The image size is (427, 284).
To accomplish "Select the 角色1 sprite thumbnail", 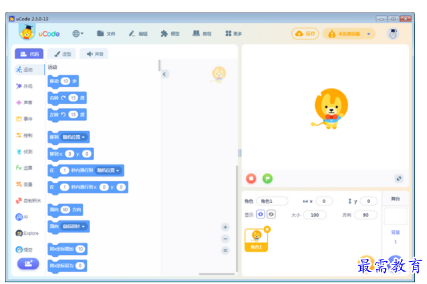I will [x=256, y=240].
